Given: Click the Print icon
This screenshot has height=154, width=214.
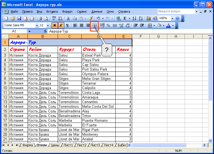Looking at the screenshot, I should tap(40, 18).
